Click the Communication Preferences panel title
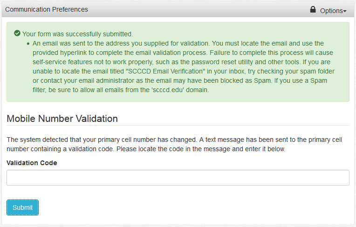The image size is (356, 227). (47, 9)
